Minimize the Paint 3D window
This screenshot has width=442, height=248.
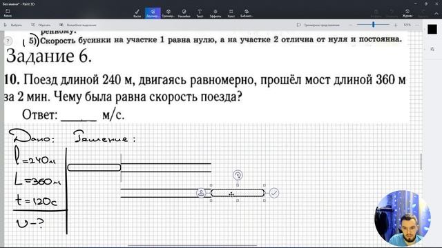416,3
